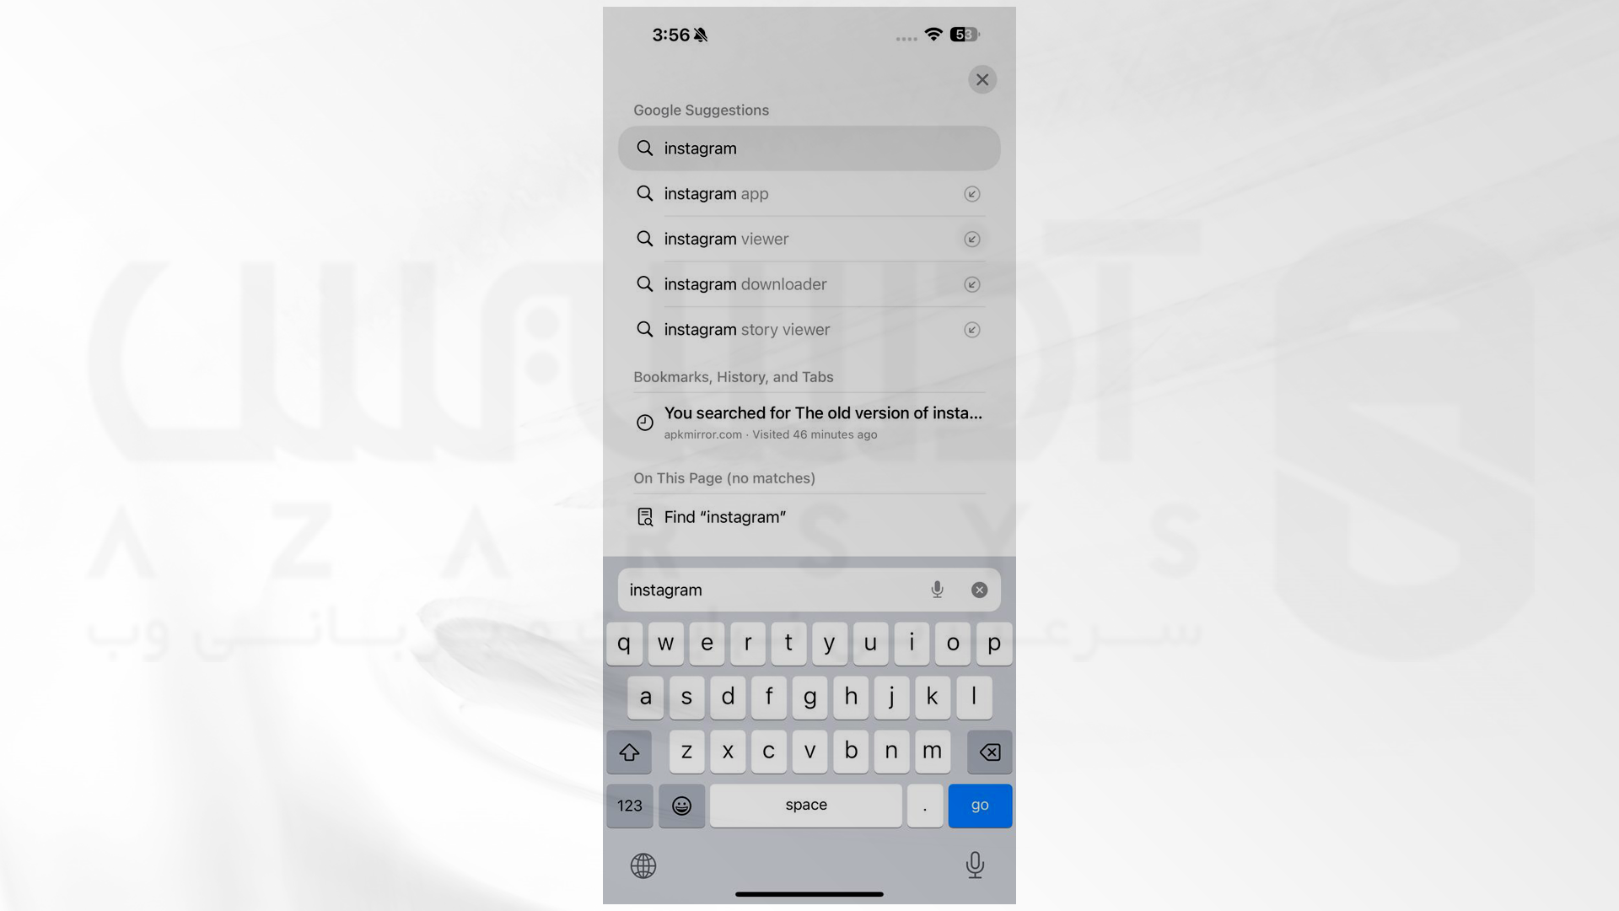Tap the search icon for instagram viewer

[x=644, y=238]
